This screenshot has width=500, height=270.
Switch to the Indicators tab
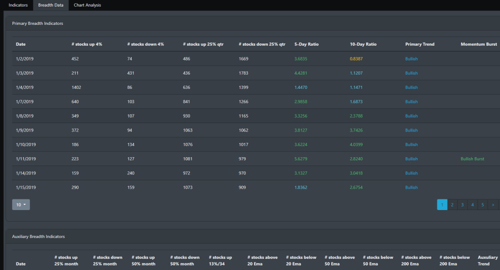pyautogui.click(x=18, y=5)
